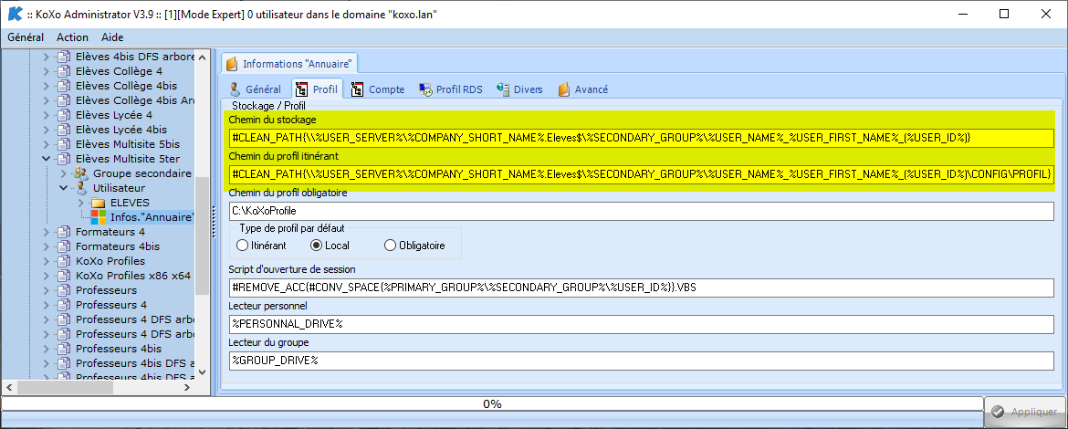
Task: Select the Itinérant profile type
Action: coord(243,246)
